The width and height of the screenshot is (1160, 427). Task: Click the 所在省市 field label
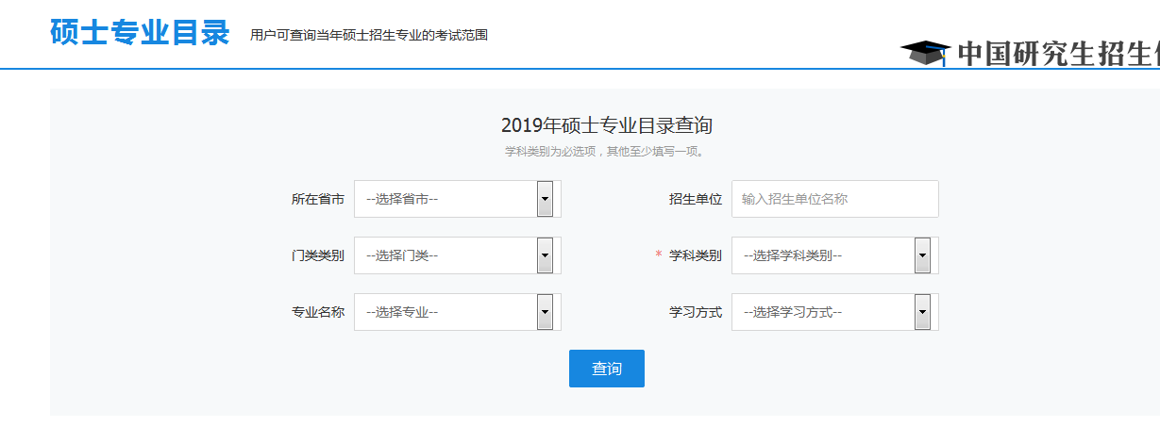coord(317,199)
